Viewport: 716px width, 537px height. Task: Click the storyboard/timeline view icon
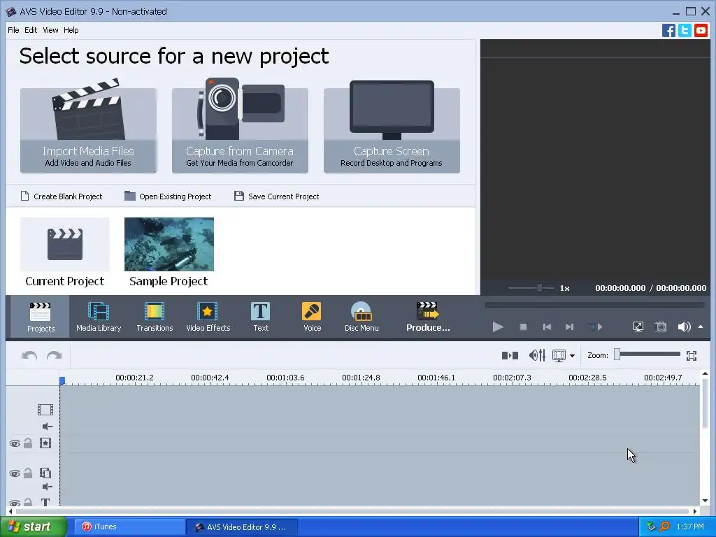(559, 355)
